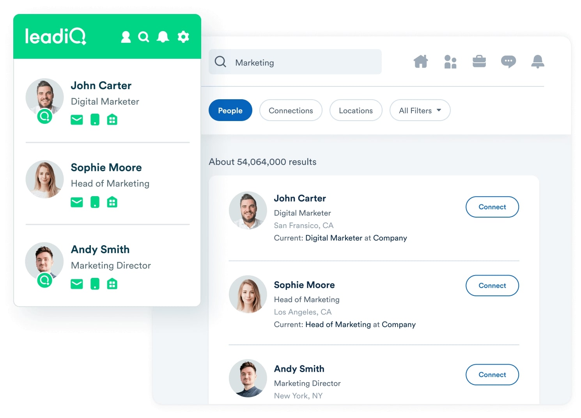Screen dimensions: 581x418
Task: Open Andy Smith's name in search results
Action: coord(299,369)
